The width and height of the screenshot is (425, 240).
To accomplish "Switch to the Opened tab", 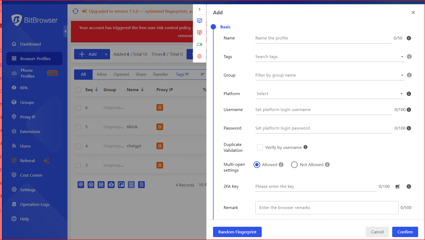I will point(121,74).
